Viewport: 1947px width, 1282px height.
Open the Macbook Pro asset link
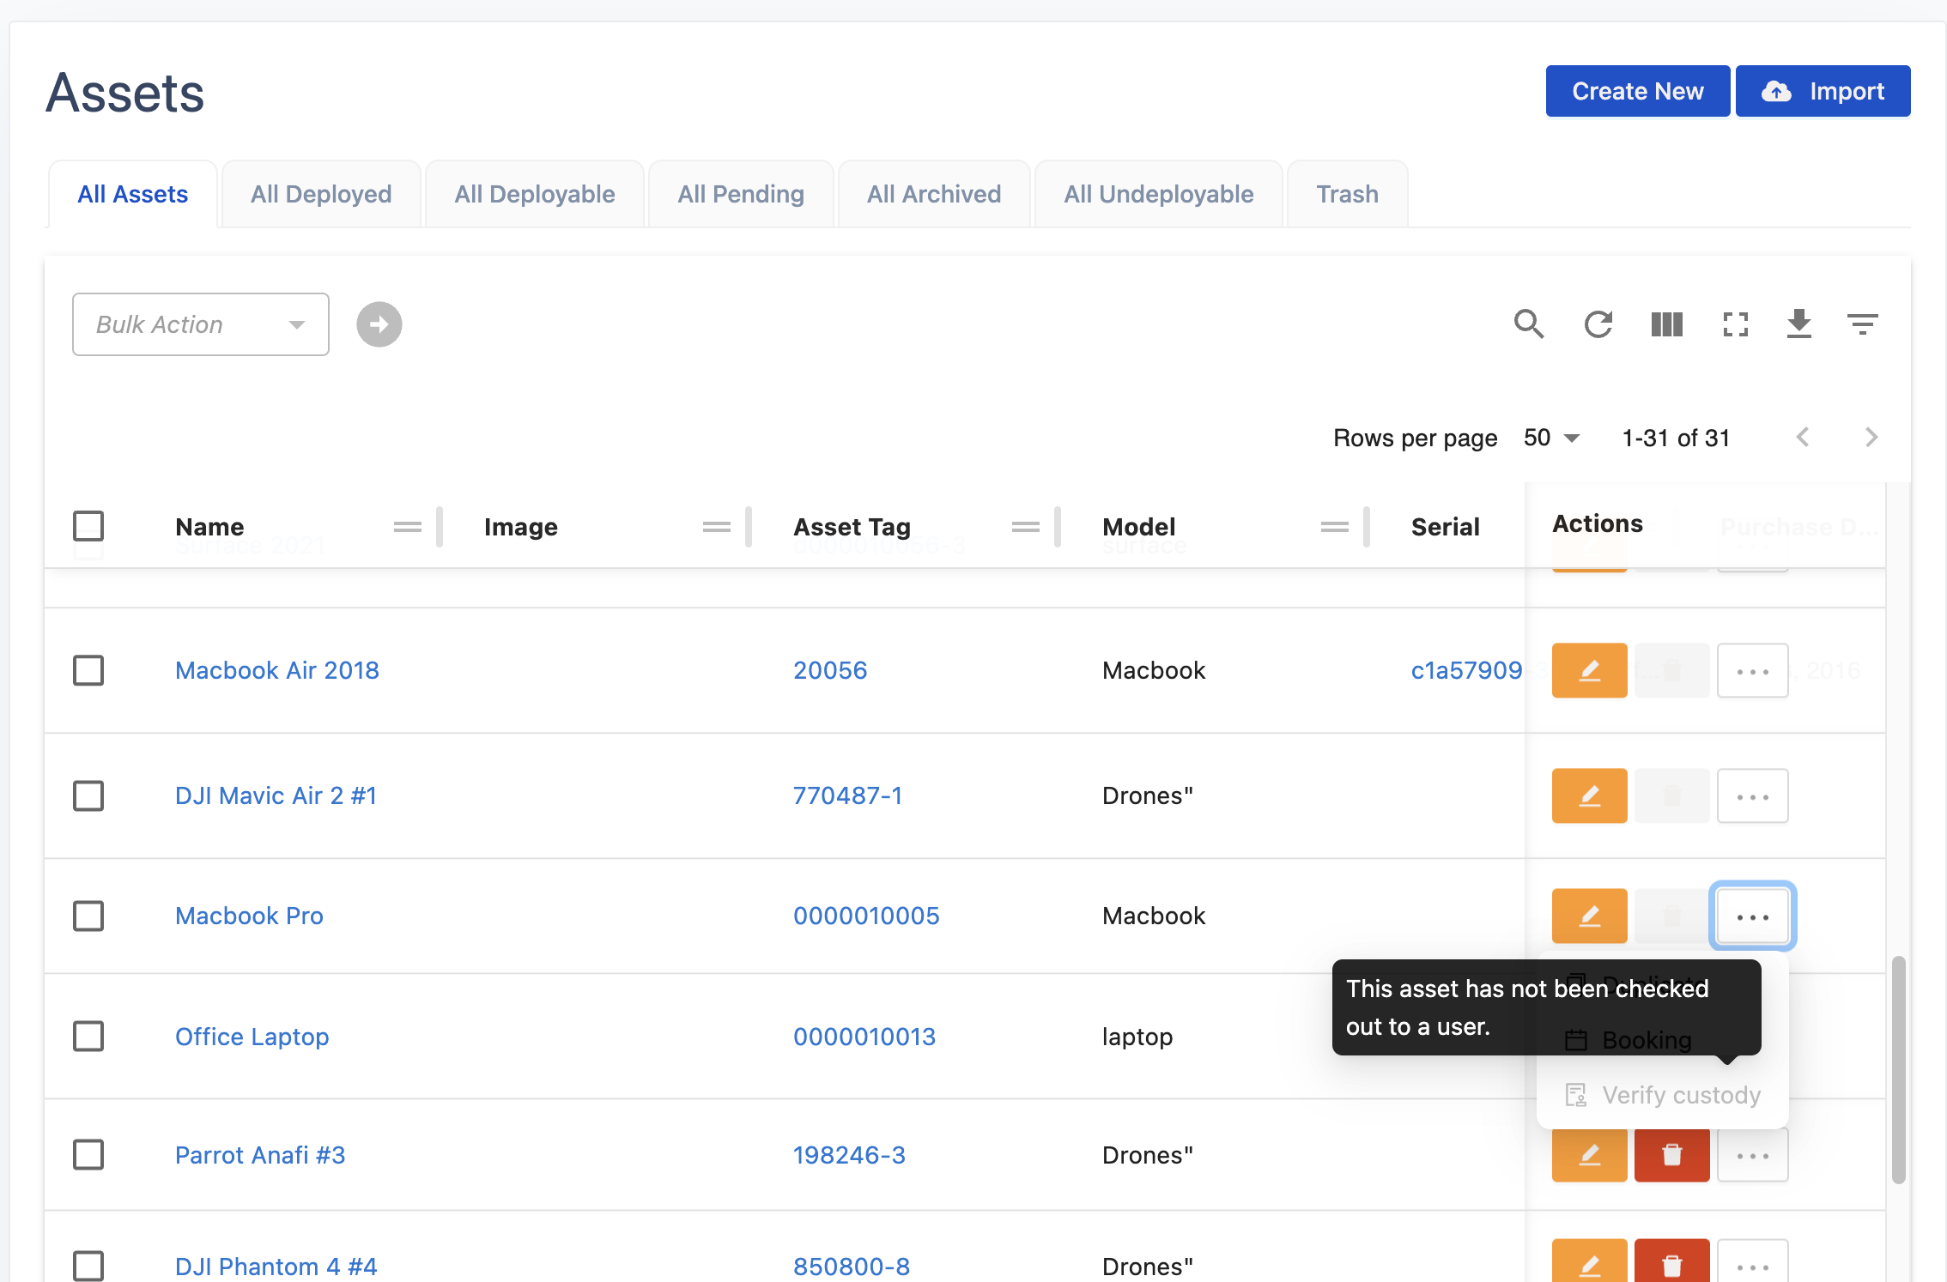click(249, 916)
